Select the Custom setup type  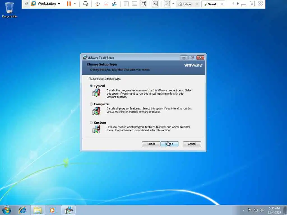tap(91, 123)
